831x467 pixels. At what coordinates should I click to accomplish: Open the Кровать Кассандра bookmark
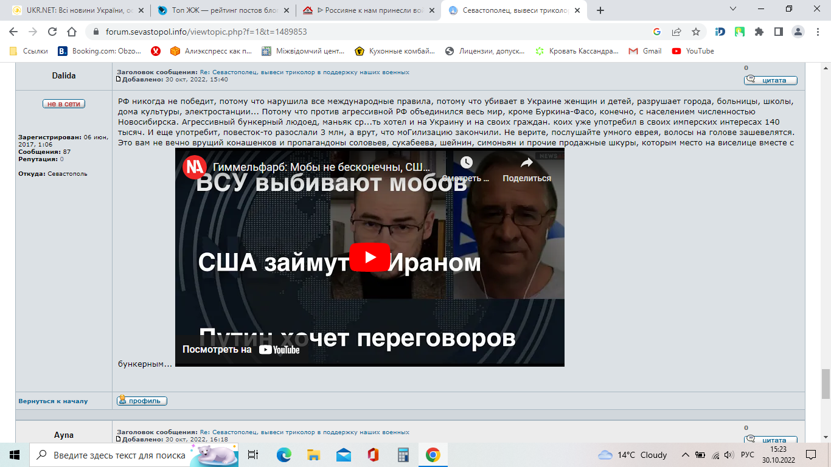click(577, 51)
